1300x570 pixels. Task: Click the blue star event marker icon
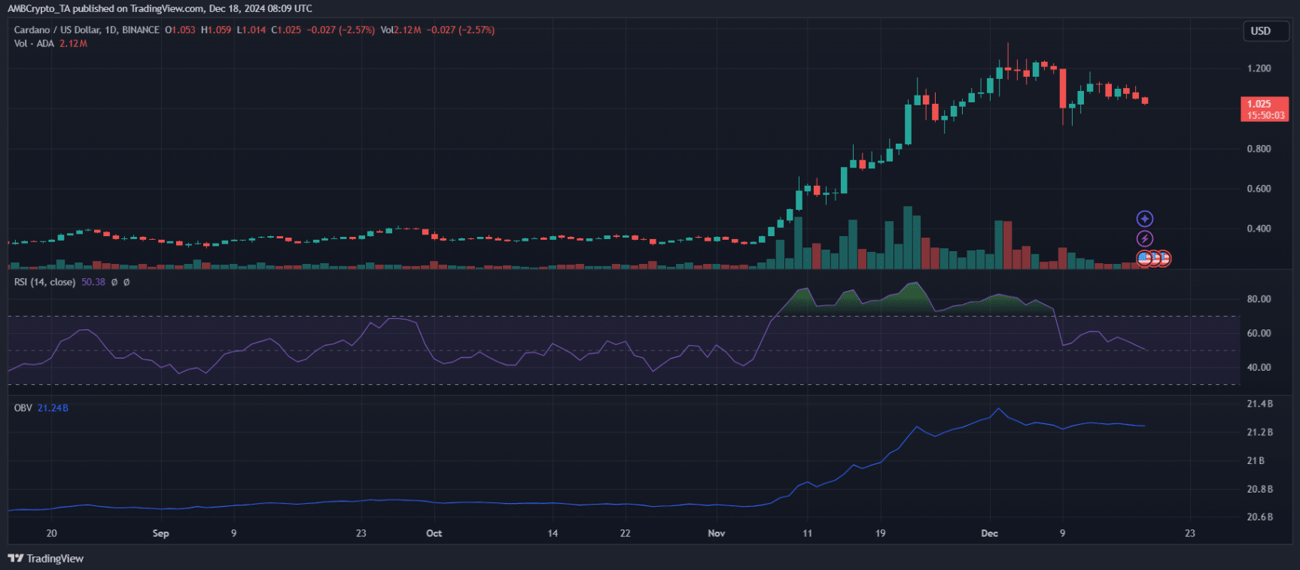(1144, 219)
